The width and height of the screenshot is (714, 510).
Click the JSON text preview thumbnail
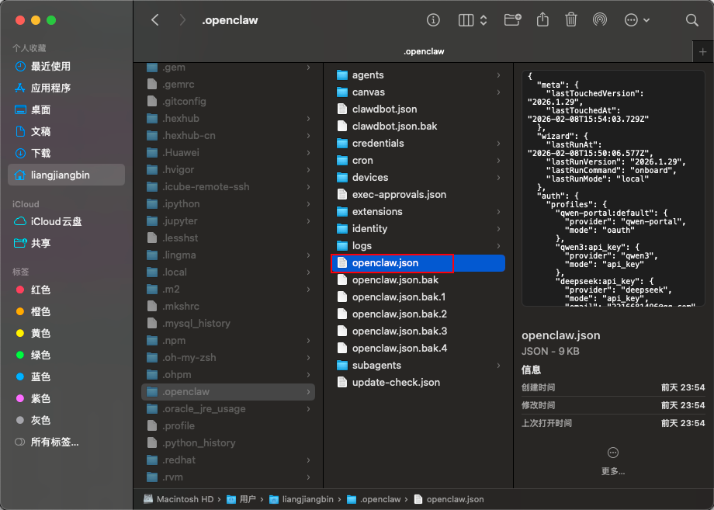613,189
